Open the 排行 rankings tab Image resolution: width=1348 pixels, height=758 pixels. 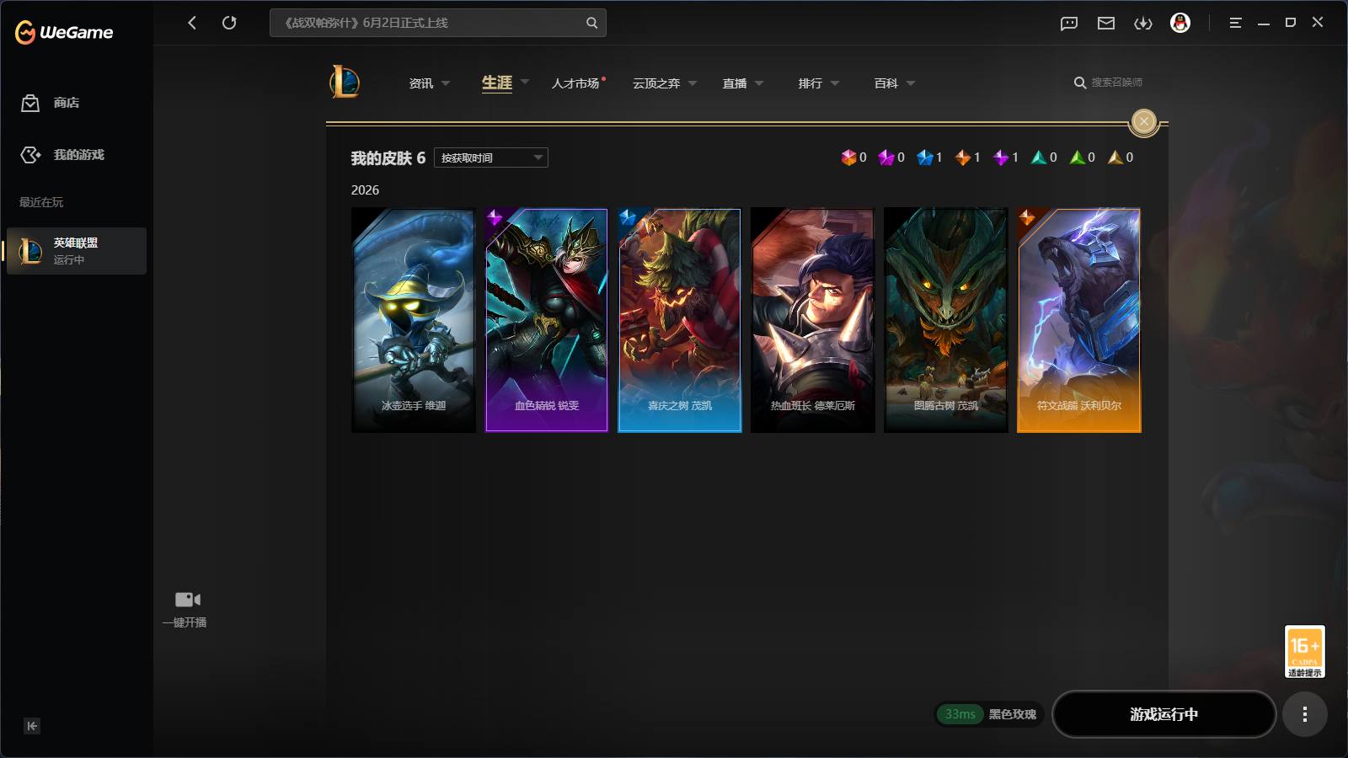click(x=810, y=83)
